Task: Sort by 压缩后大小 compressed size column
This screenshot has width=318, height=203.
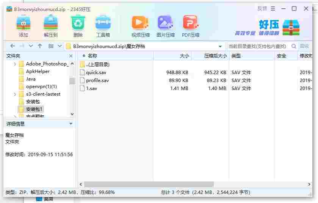Action: (x=215, y=56)
